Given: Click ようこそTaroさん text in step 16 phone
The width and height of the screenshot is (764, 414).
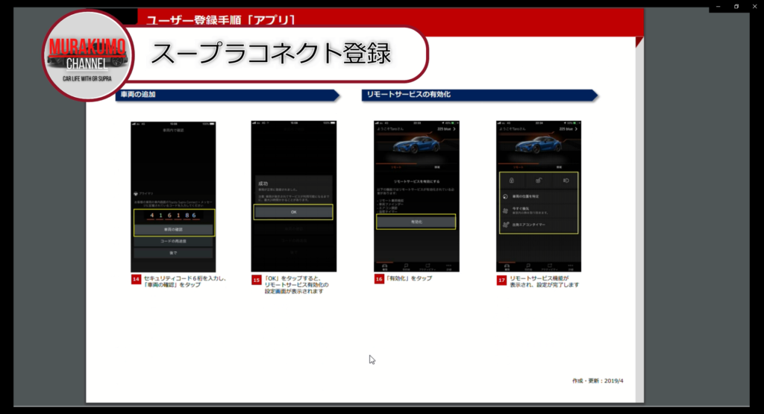Looking at the screenshot, I should tap(389, 129).
